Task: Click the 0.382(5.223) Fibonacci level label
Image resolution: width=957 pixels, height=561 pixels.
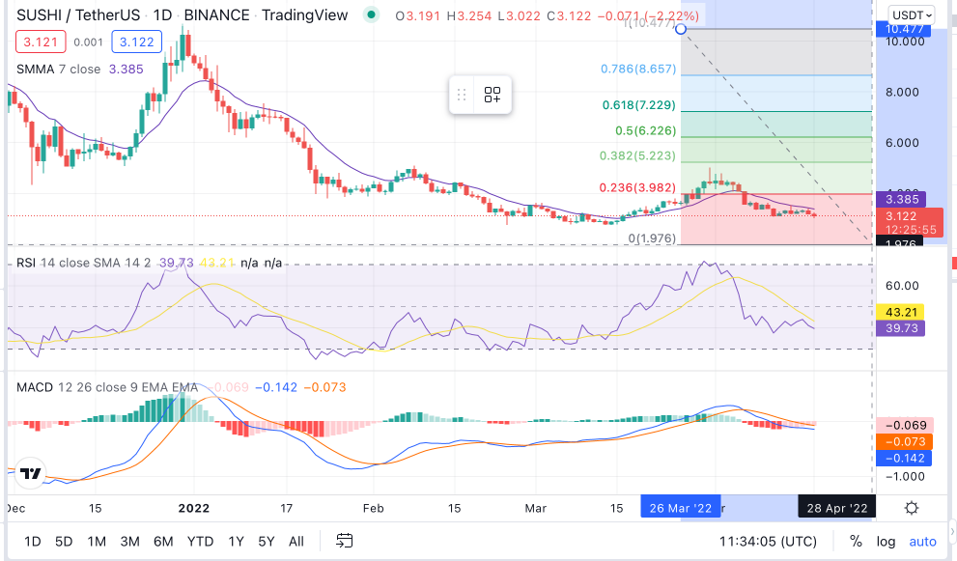Action: tap(637, 155)
